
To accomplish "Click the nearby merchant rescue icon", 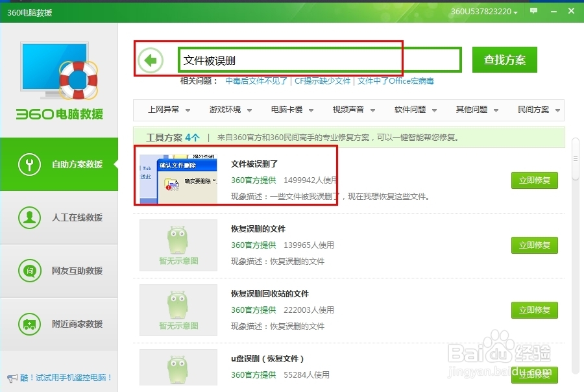I will (x=29, y=324).
